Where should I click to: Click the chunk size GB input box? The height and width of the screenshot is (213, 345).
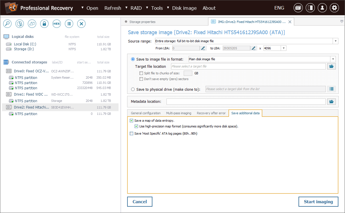coord(188,73)
